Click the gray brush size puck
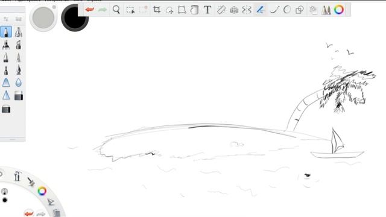 click(x=43, y=17)
